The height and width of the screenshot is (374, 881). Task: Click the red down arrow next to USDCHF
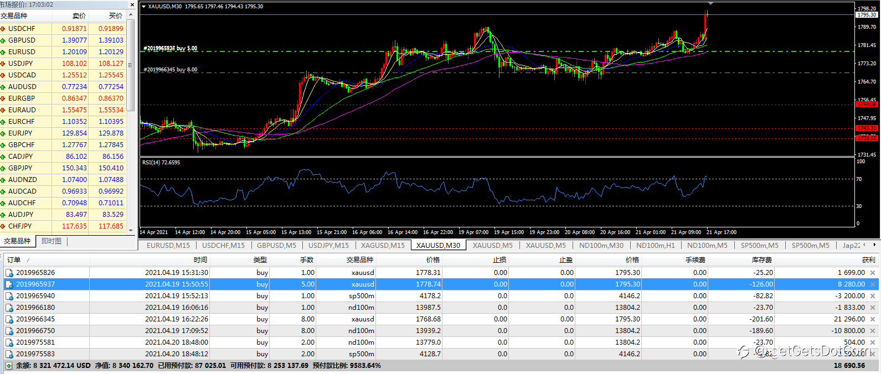tap(3, 29)
